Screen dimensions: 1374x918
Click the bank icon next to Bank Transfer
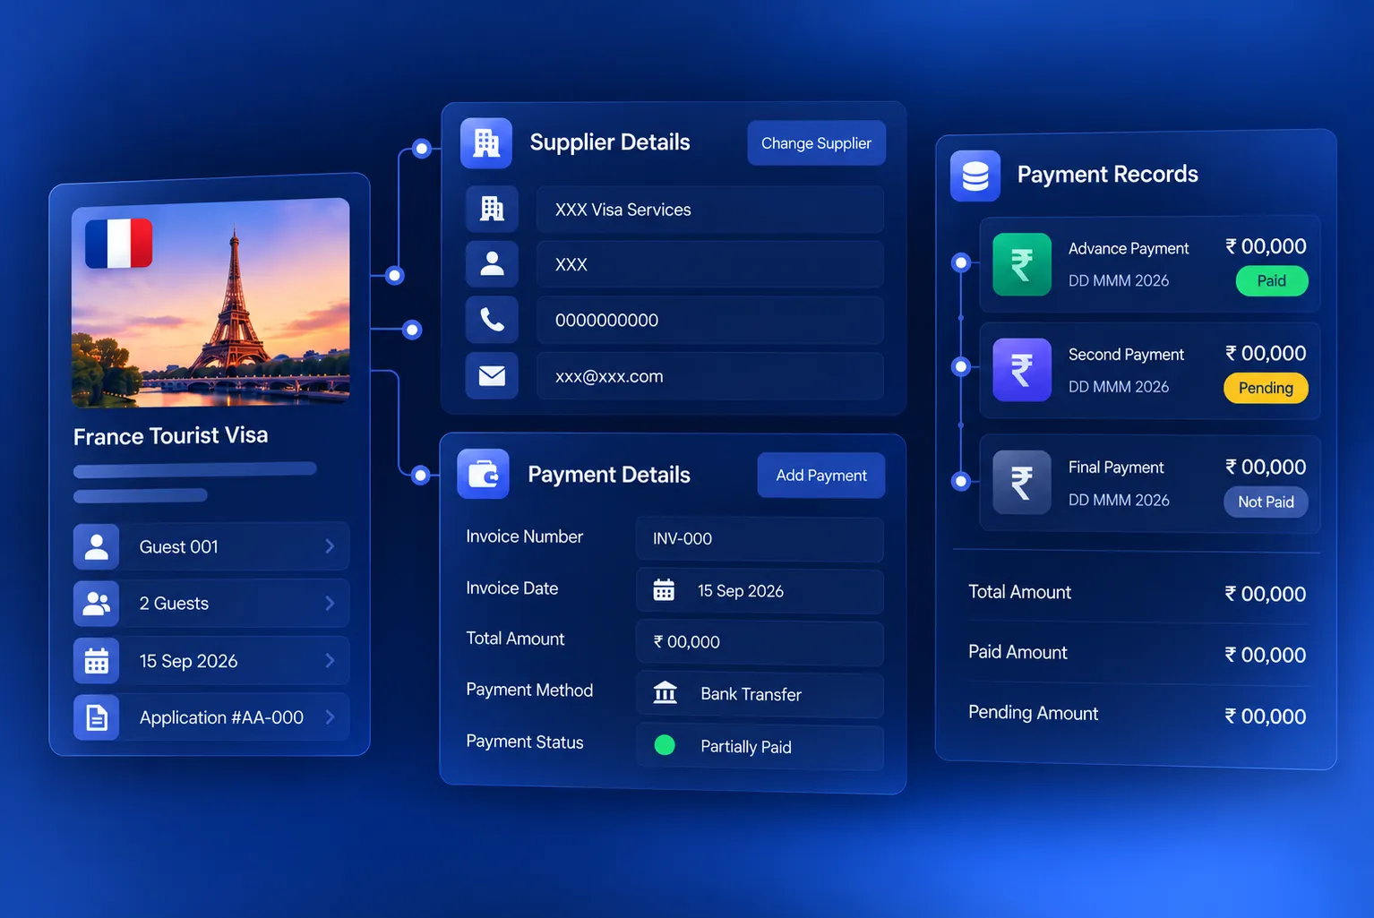665,693
